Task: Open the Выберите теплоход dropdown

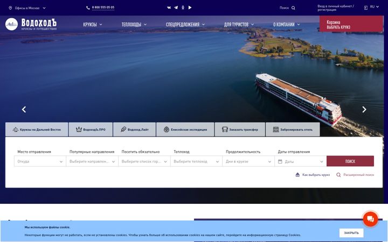Action: pyautogui.click(x=196, y=161)
